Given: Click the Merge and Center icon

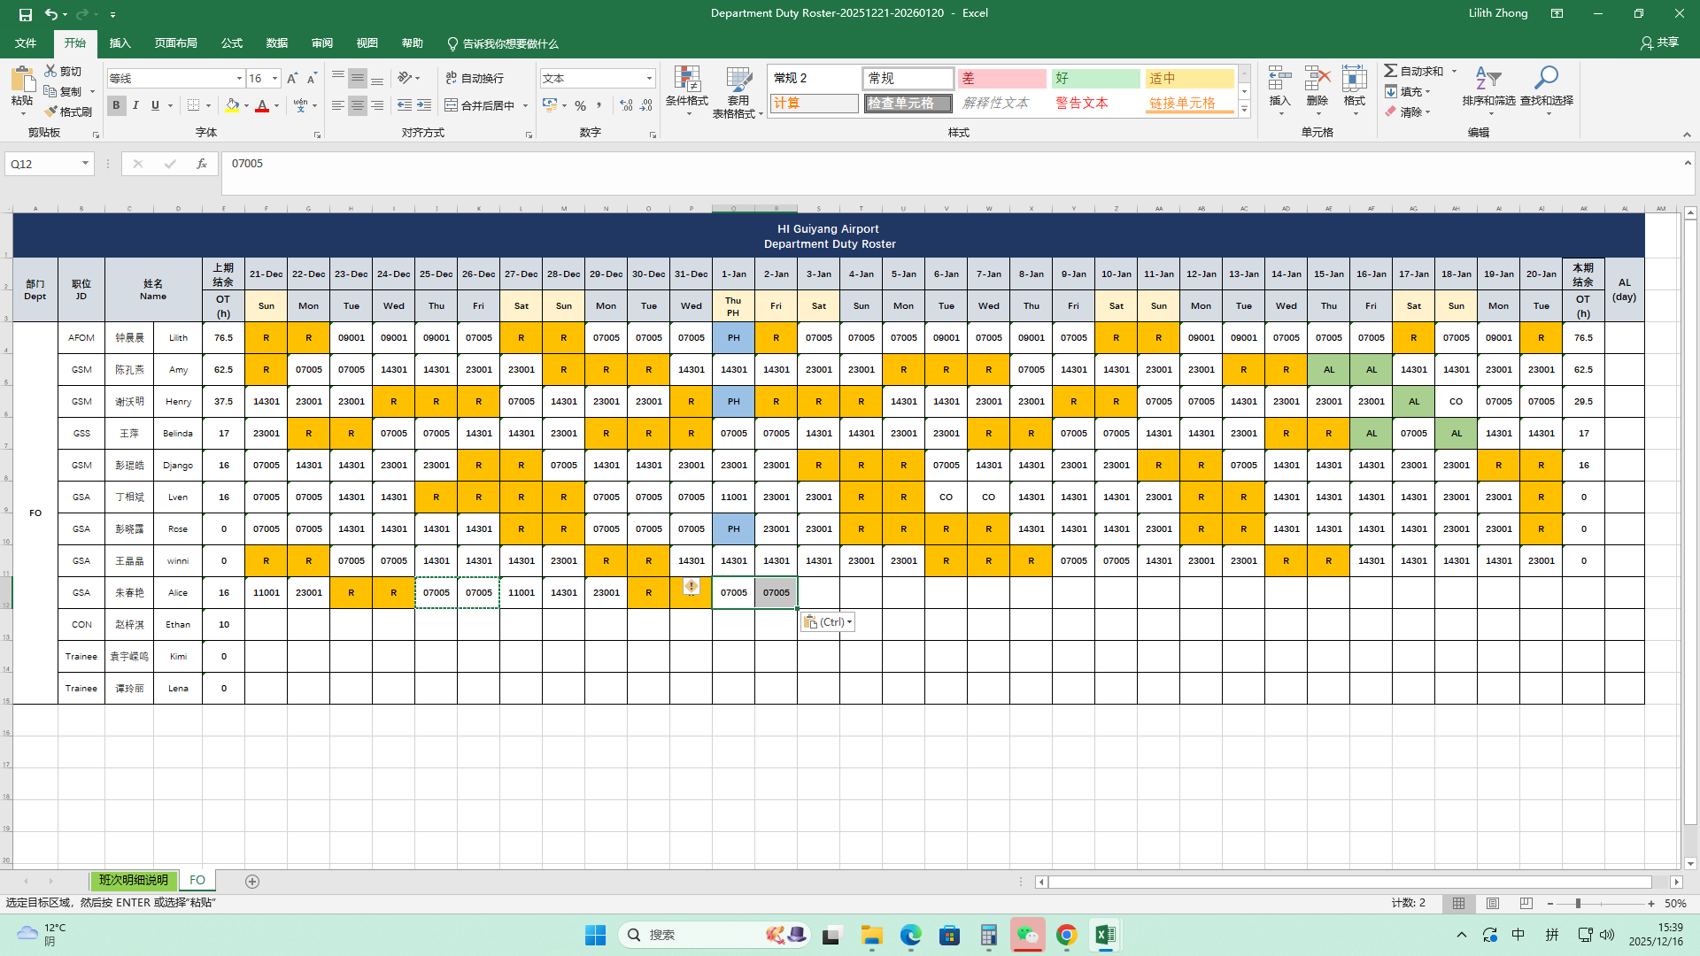Looking at the screenshot, I should 452,105.
